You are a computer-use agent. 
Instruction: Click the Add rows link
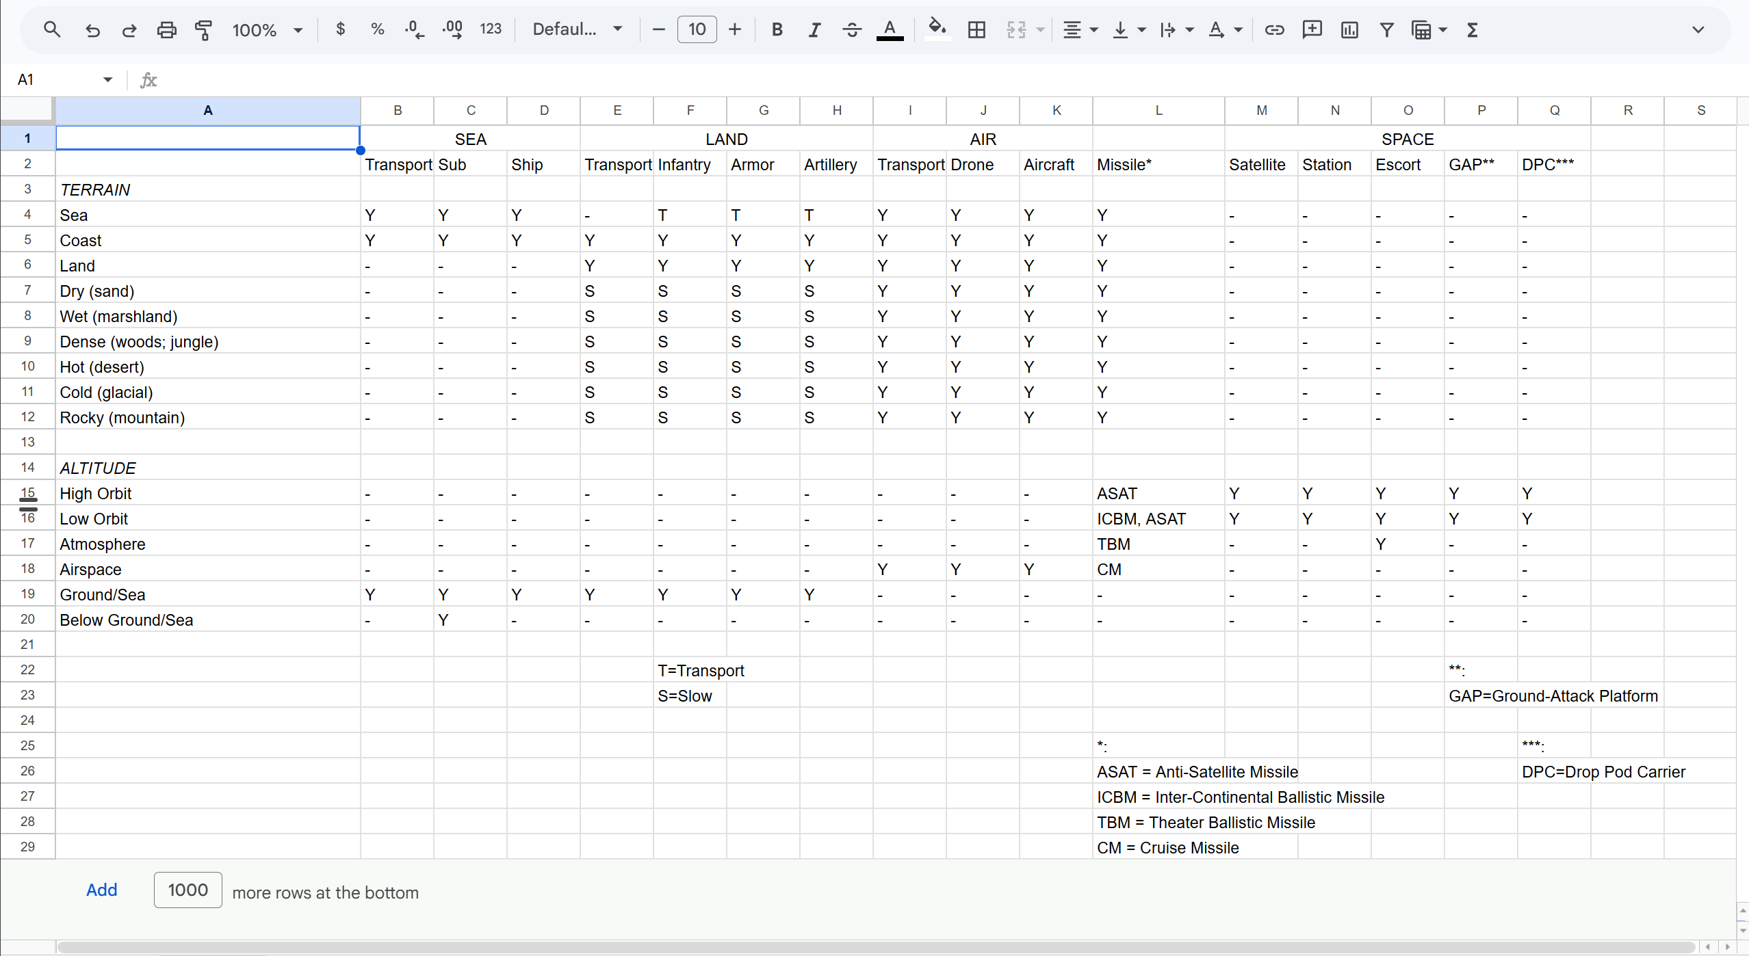coord(101,890)
